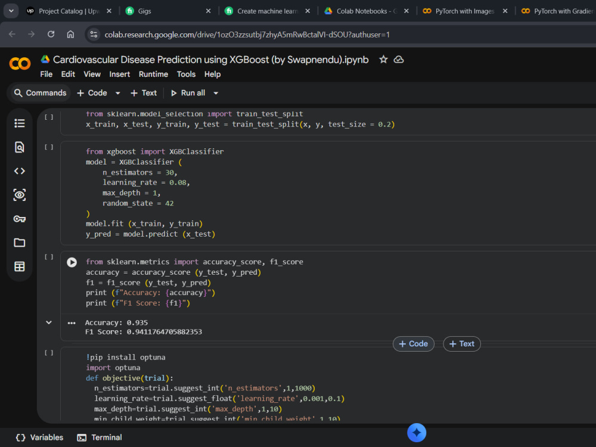Click Run all button
The height and width of the screenshot is (447, 596).
tap(188, 93)
